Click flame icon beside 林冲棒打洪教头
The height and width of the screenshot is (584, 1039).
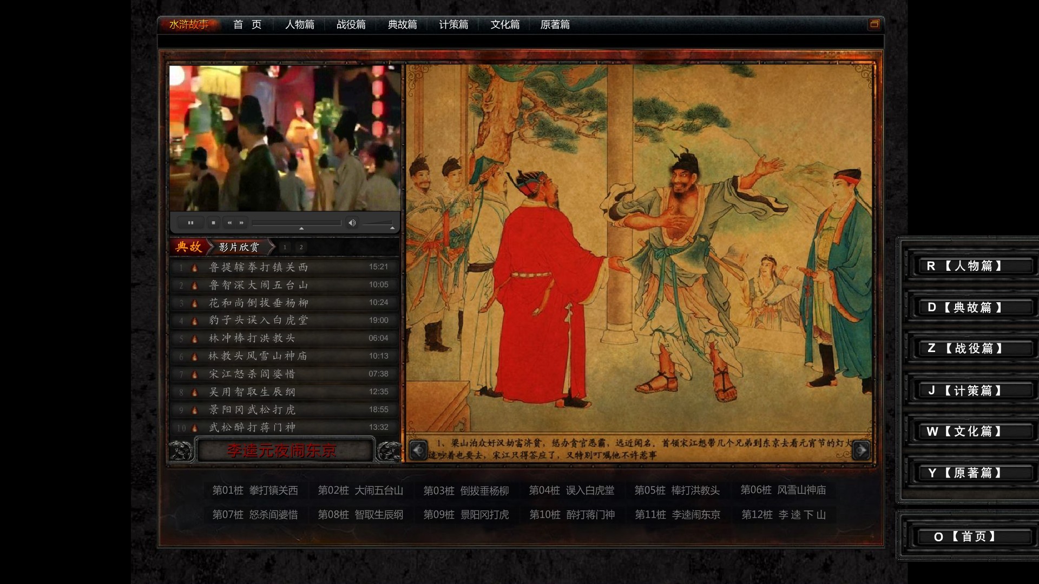coord(195,339)
